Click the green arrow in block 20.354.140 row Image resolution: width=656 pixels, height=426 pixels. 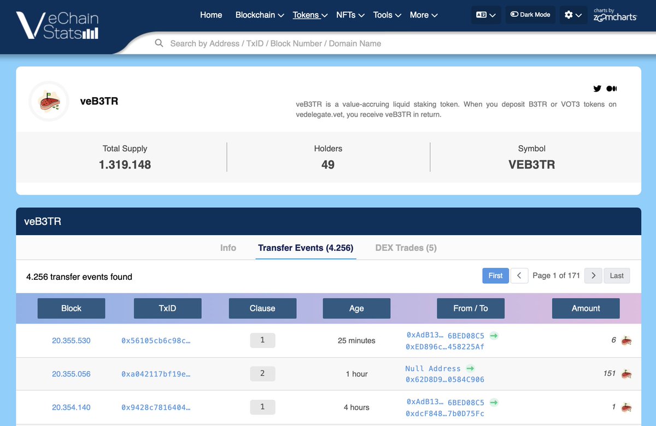coord(494,402)
